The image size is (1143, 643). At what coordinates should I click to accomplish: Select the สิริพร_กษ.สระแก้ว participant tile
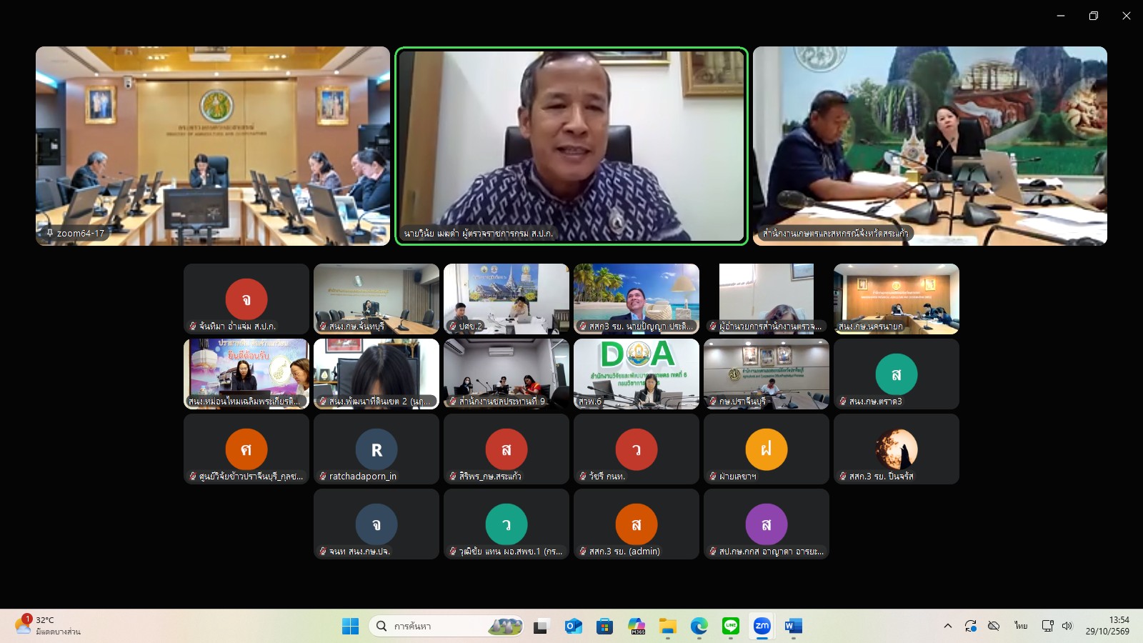coord(506,449)
